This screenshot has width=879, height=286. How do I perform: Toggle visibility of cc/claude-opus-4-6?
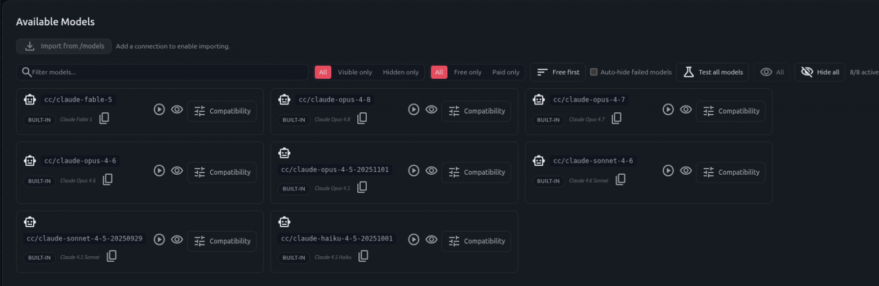177,171
